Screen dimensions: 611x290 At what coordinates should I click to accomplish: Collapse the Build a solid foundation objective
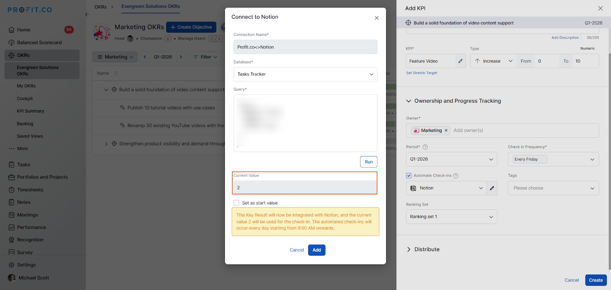coord(106,90)
